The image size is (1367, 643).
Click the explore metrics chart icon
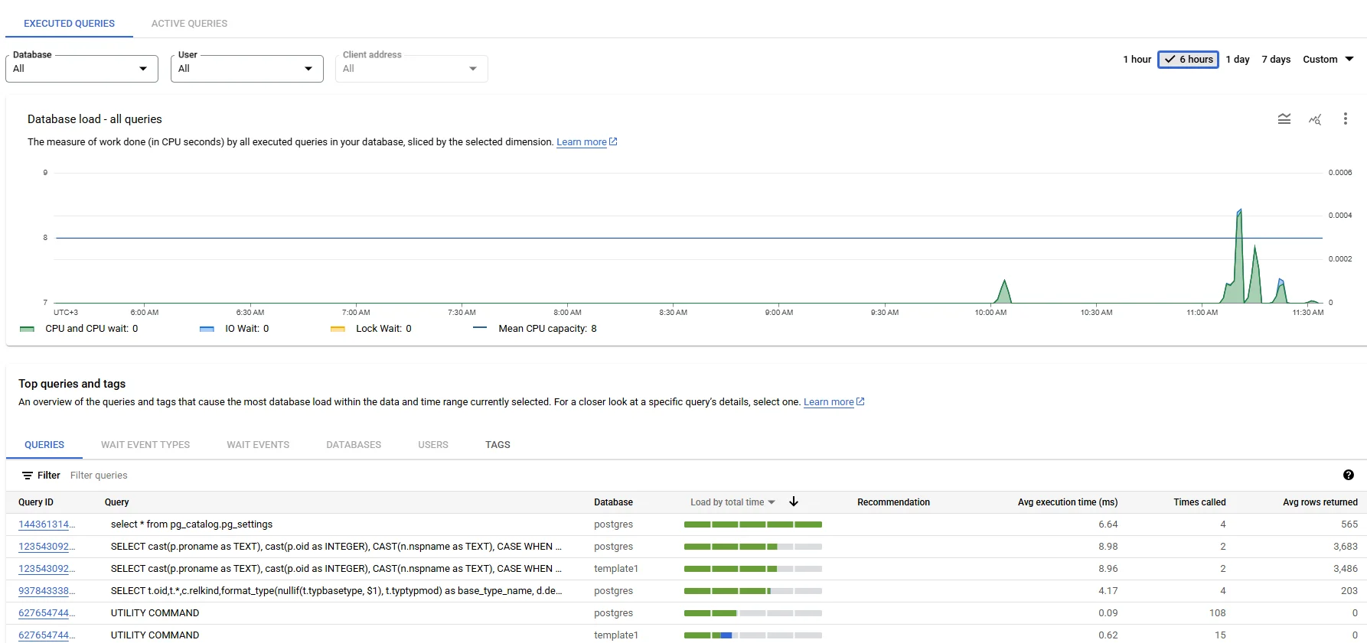[1314, 119]
